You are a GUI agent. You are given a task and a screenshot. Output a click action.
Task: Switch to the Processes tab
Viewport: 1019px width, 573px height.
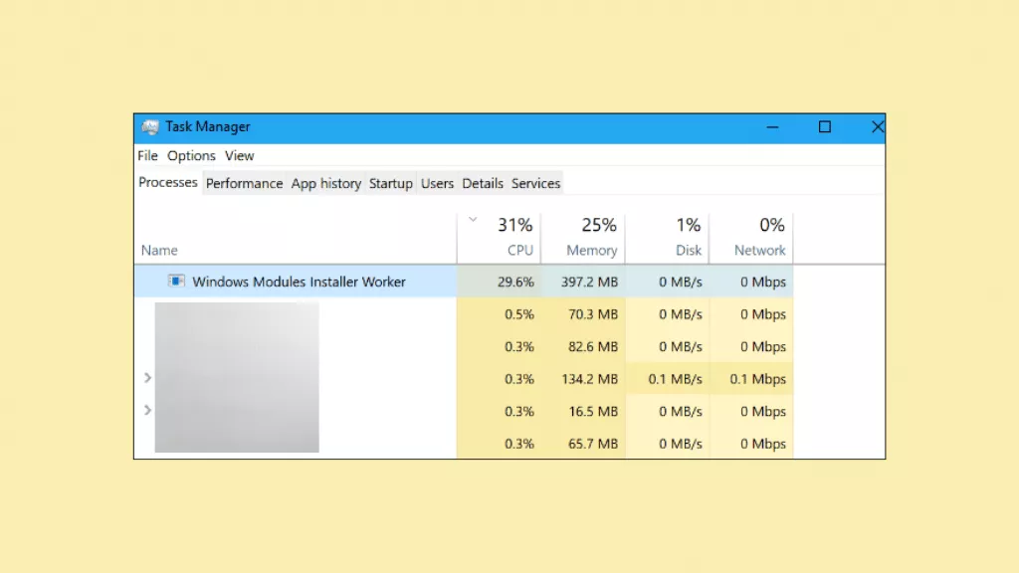(167, 183)
